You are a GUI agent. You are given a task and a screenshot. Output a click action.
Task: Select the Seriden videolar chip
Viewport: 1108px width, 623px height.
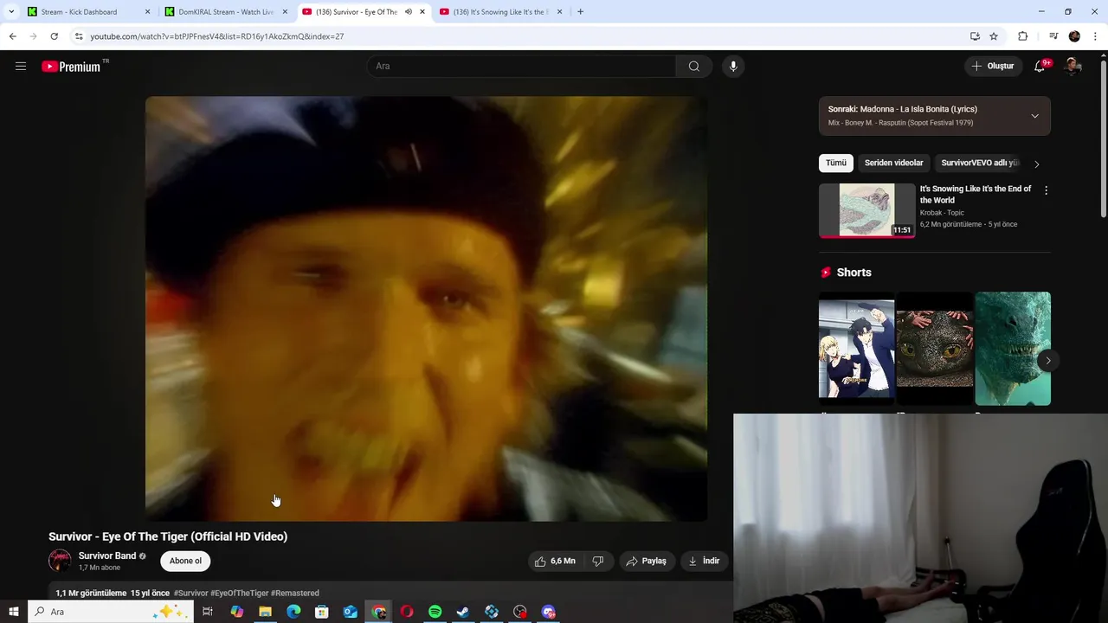893,163
